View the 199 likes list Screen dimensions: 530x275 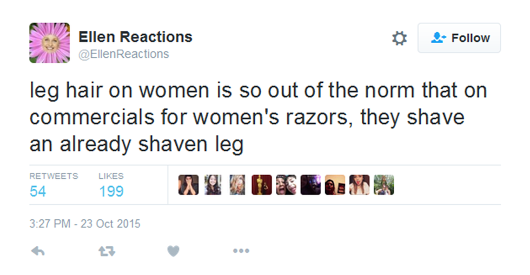click(x=111, y=191)
